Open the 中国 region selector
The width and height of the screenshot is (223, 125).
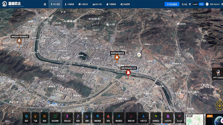[x=184, y=4]
